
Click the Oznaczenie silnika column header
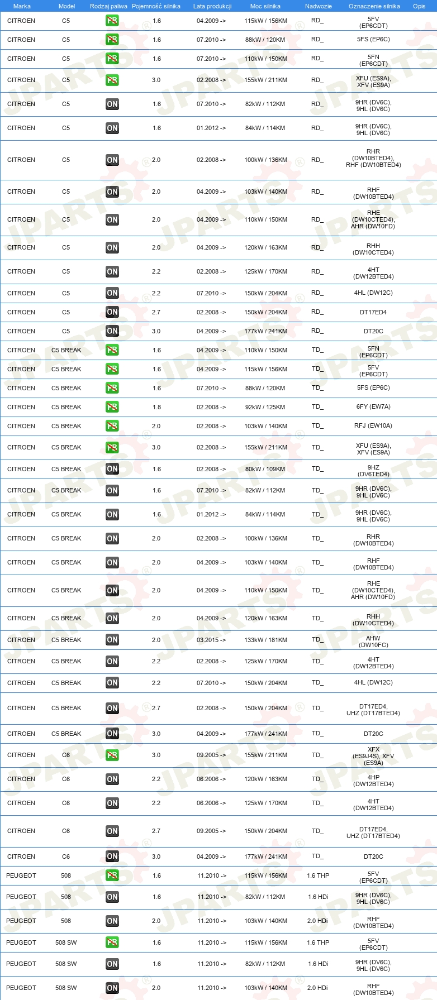pyautogui.click(x=374, y=6)
